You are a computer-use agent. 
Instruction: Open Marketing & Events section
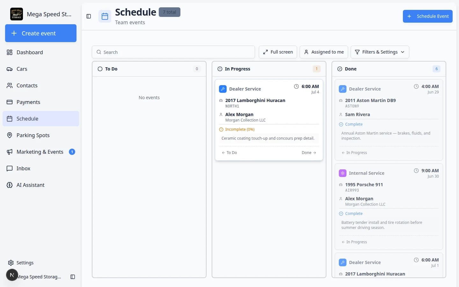click(41, 152)
